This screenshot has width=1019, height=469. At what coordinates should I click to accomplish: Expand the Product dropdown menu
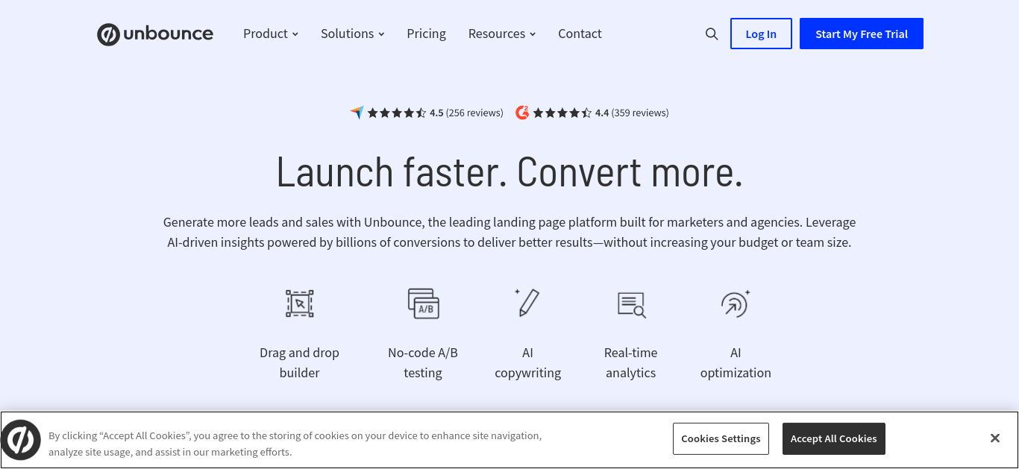(x=271, y=34)
